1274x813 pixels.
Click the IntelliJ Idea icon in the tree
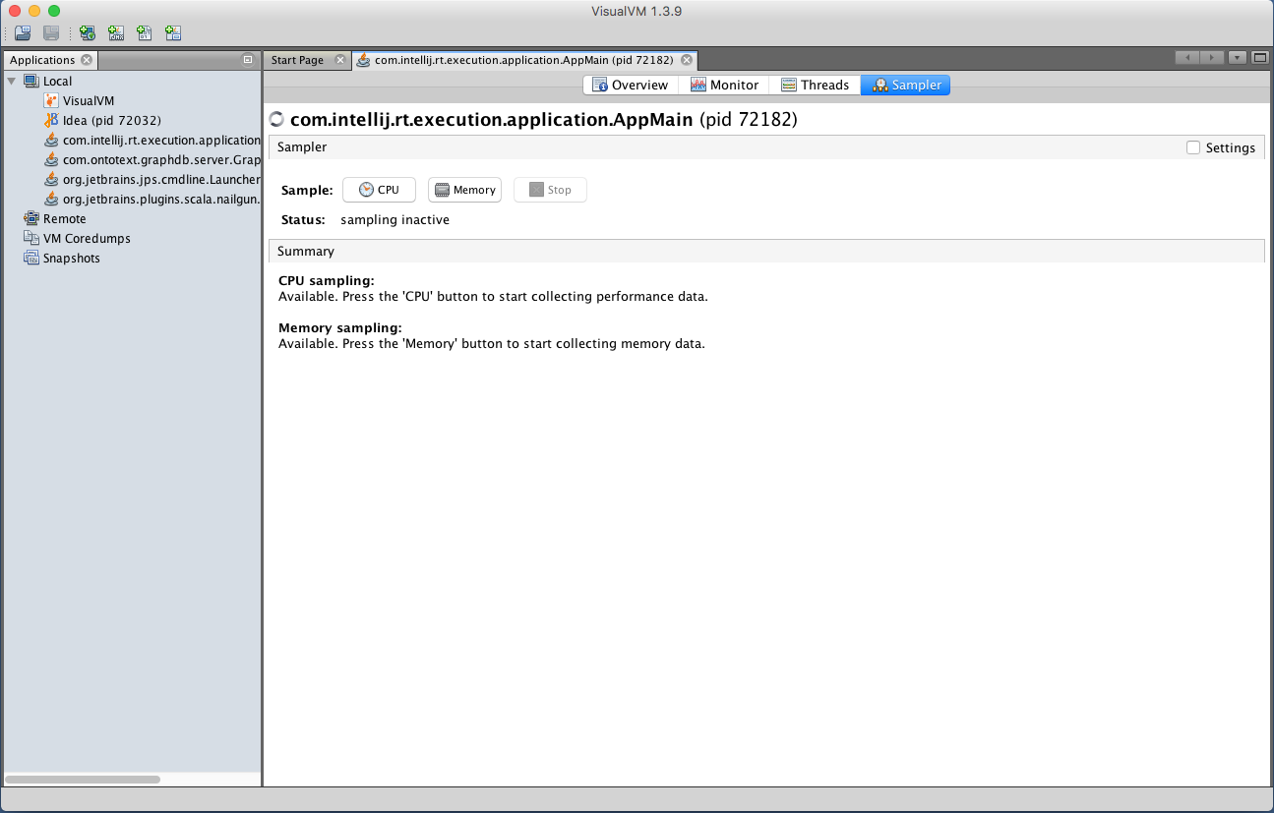point(51,121)
